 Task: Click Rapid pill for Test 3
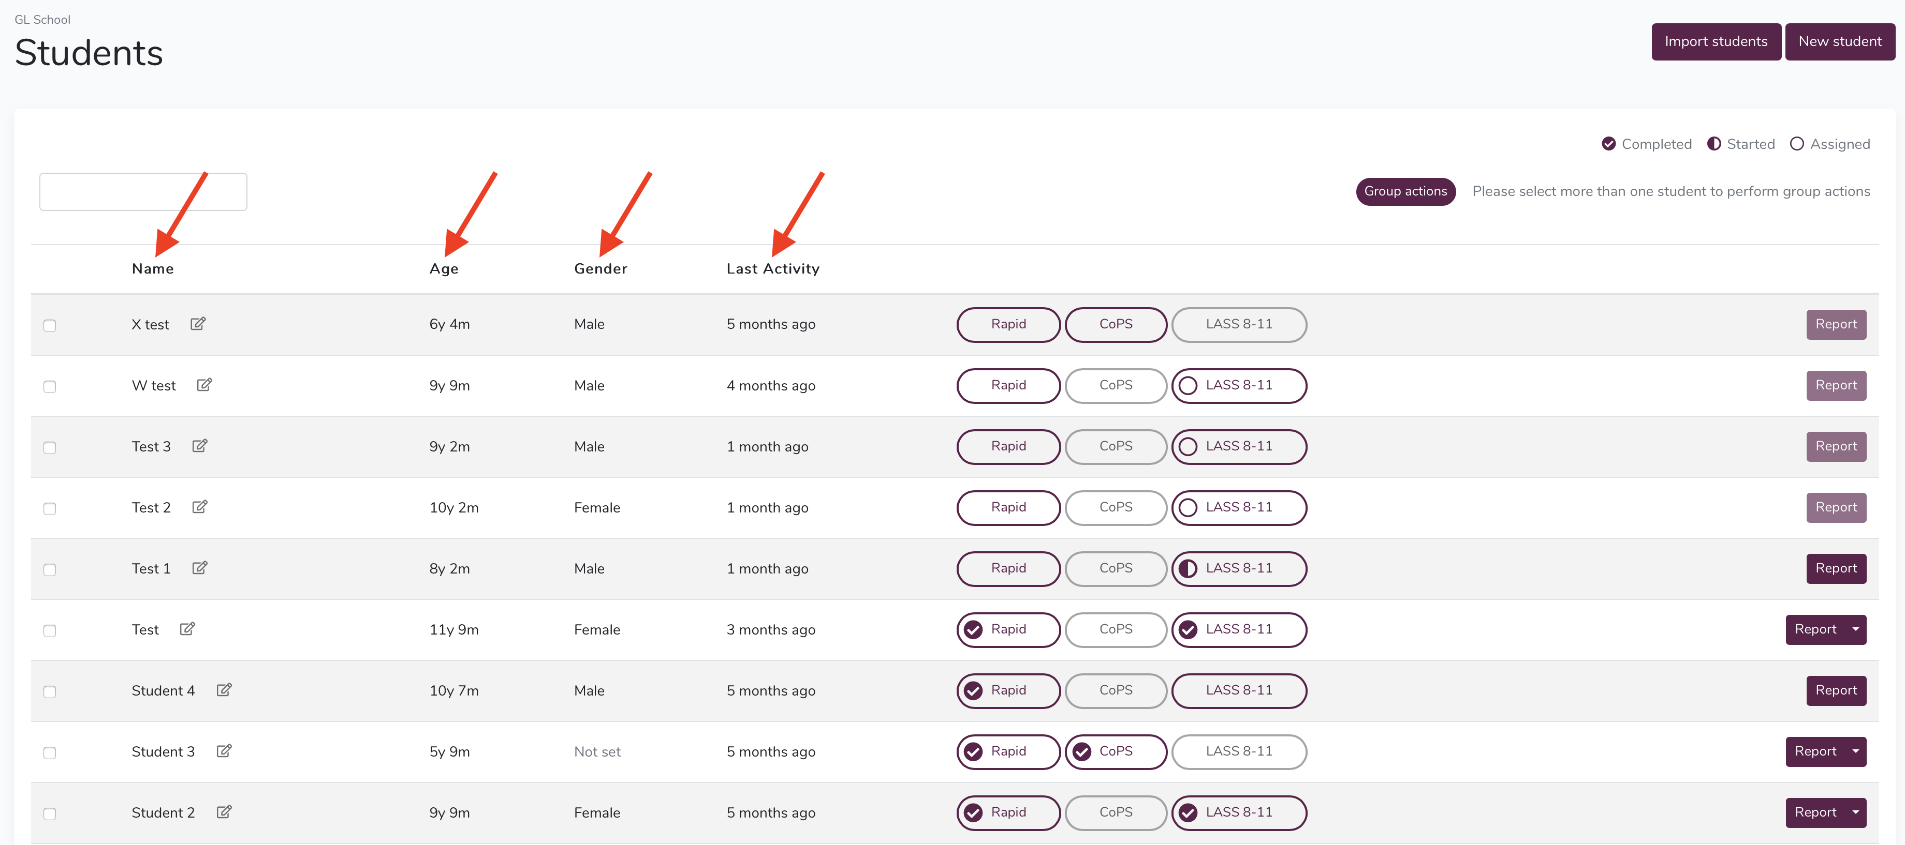click(x=1008, y=446)
